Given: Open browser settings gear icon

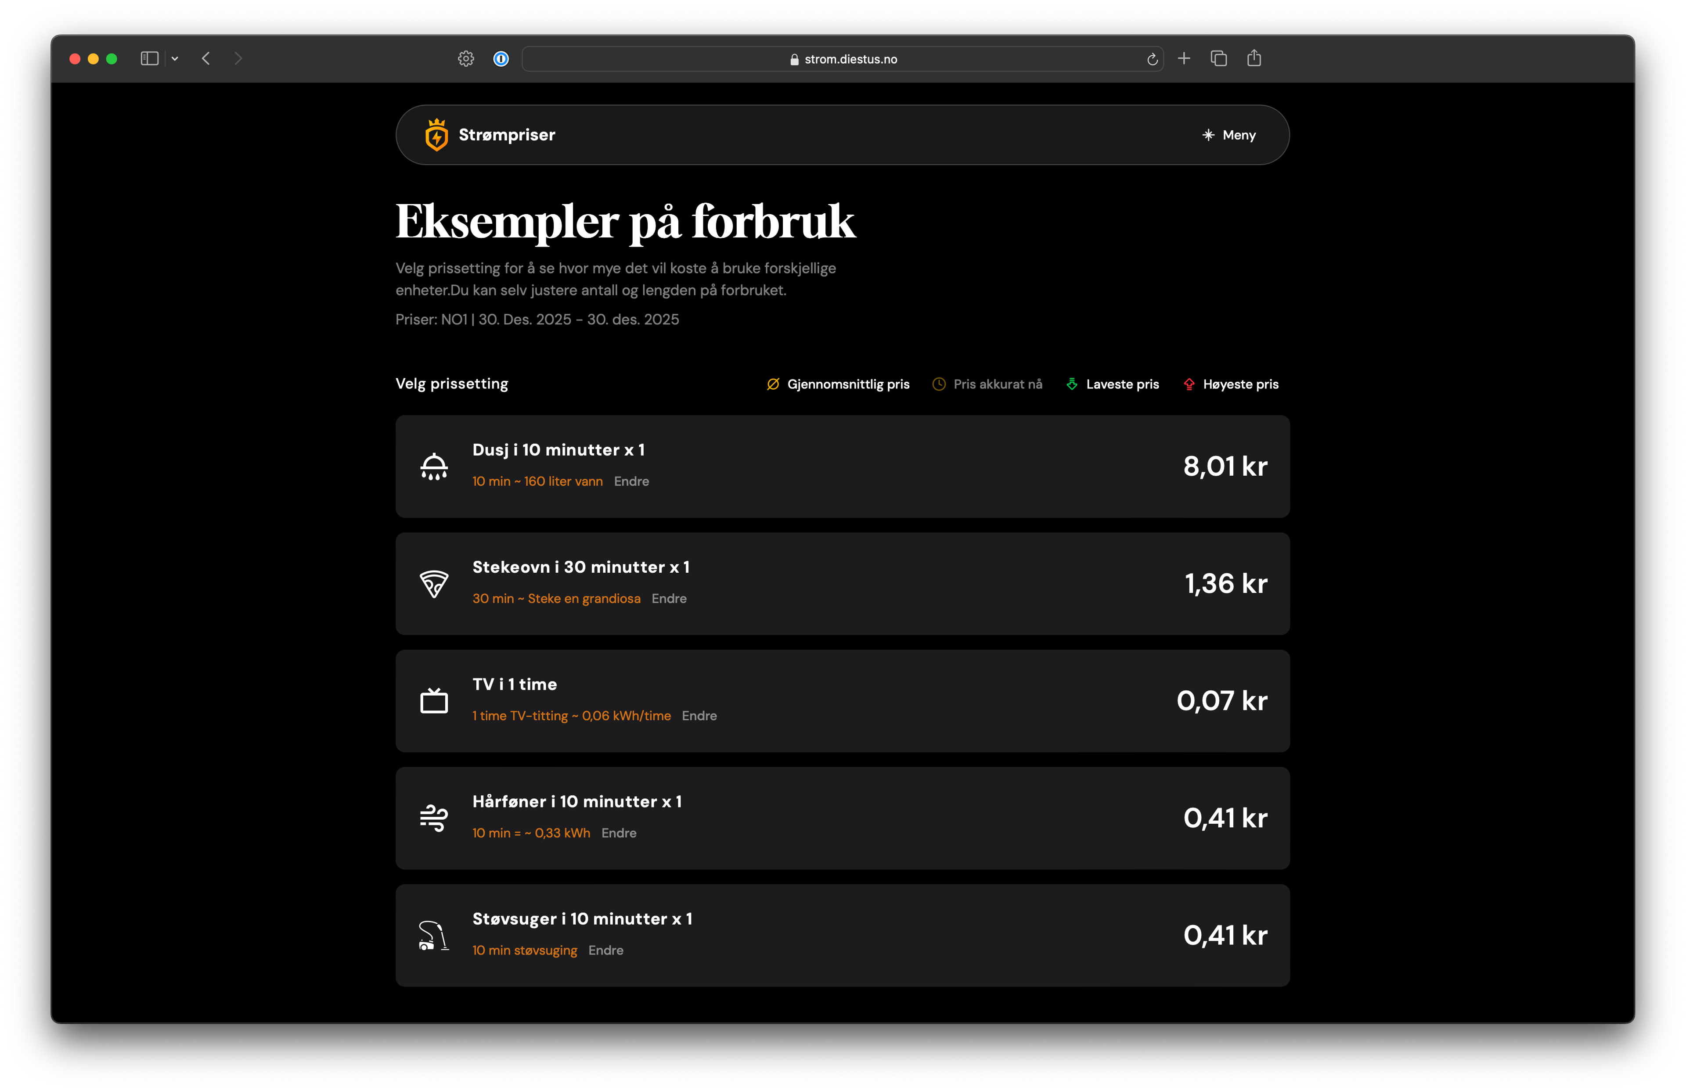Looking at the screenshot, I should pos(465,59).
